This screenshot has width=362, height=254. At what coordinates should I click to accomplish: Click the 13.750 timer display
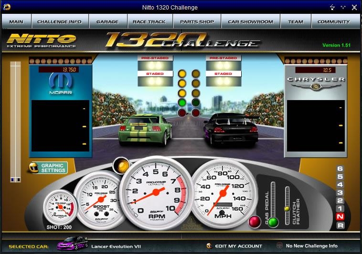pyautogui.click(x=59, y=70)
